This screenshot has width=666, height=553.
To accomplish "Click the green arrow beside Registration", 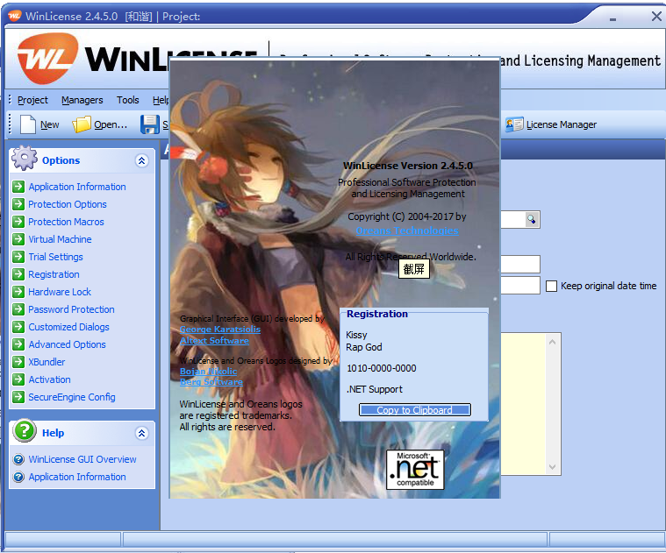I will (x=18, y=274).
